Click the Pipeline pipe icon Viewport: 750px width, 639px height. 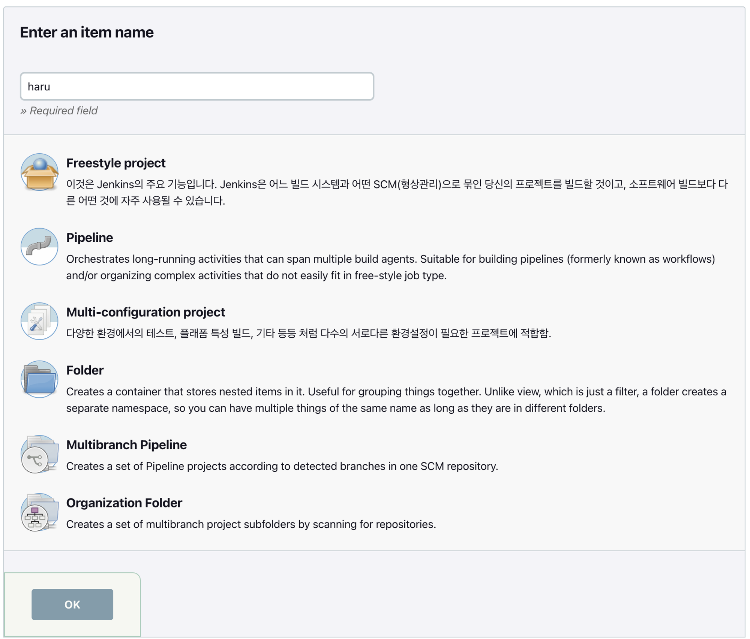click(39, 247)
